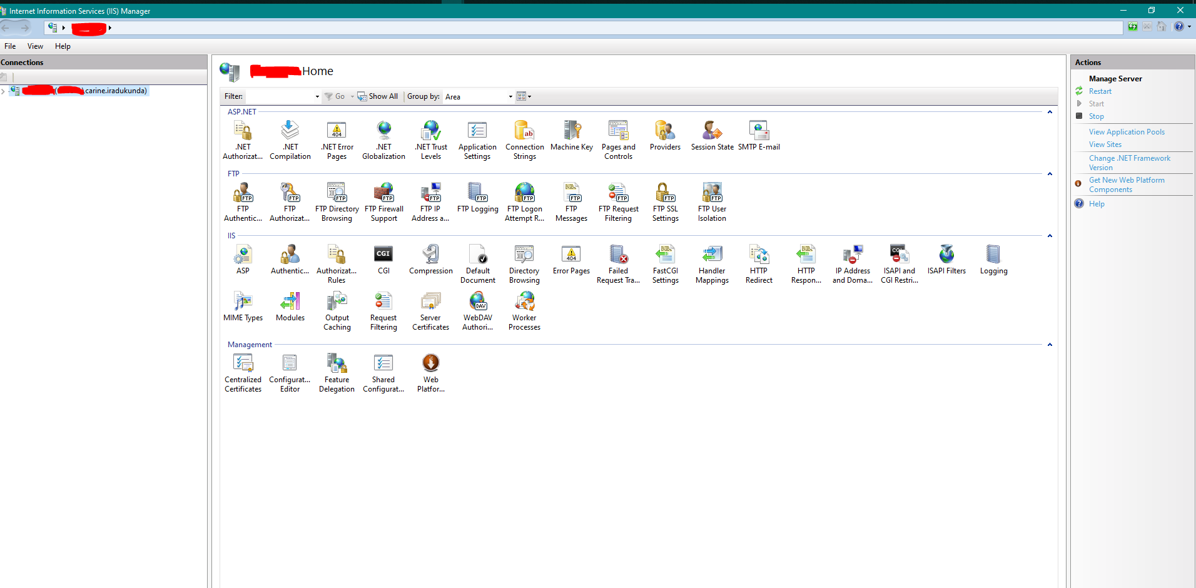Image resolution: width=1196 pixels, height=588 pixels.
Task: Open Failed Request Tracing Rules
Action: point(619,264)
